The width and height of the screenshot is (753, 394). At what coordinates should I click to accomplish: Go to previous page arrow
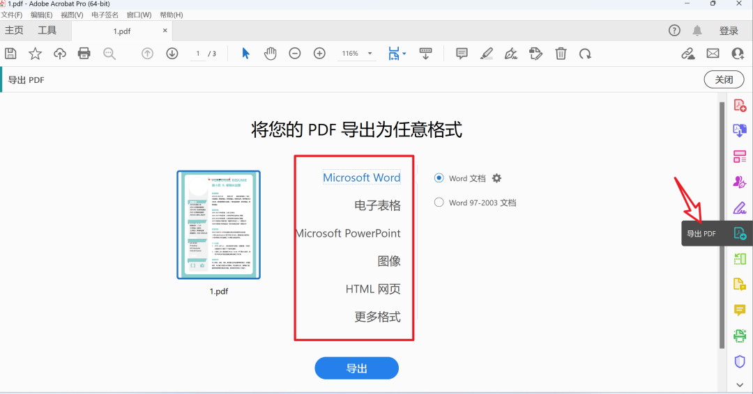pyautogui.click(x=147, y=54)
